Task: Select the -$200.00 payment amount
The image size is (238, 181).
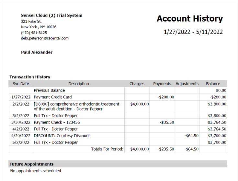Action: (x=166, y=97)
